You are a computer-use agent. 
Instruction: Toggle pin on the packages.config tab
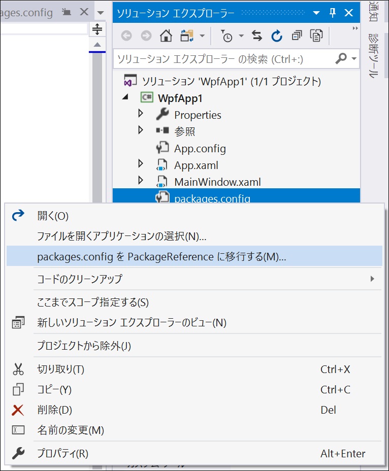(x=67, y=12)
